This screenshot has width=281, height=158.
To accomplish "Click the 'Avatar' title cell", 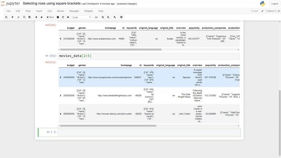I will pyautogui.click(x=170, y=39).
